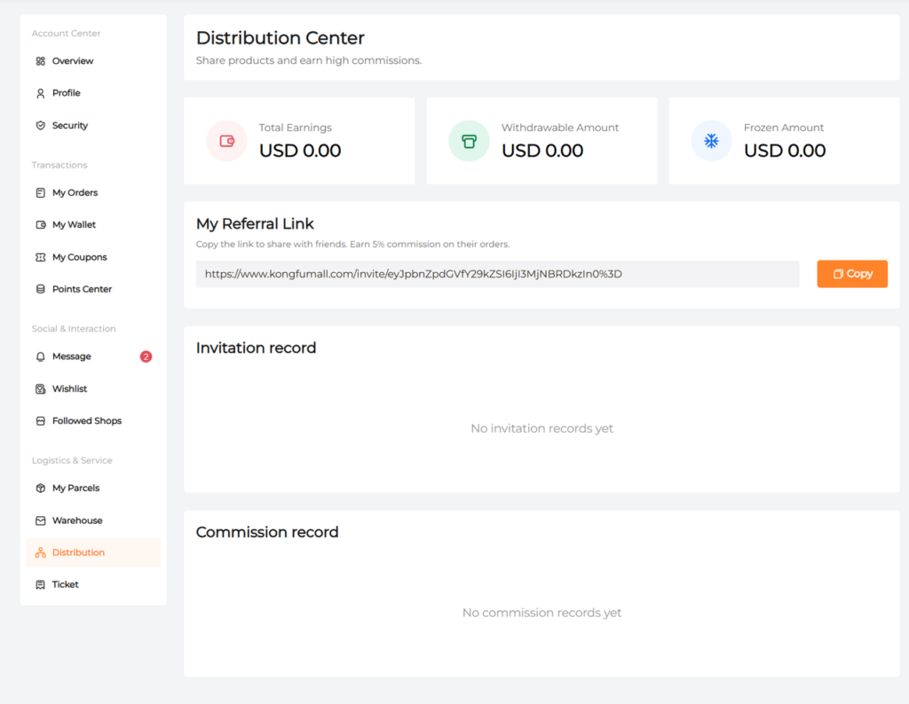
Task: Go to Followed Shops page
Action: (x=86, y=421)
